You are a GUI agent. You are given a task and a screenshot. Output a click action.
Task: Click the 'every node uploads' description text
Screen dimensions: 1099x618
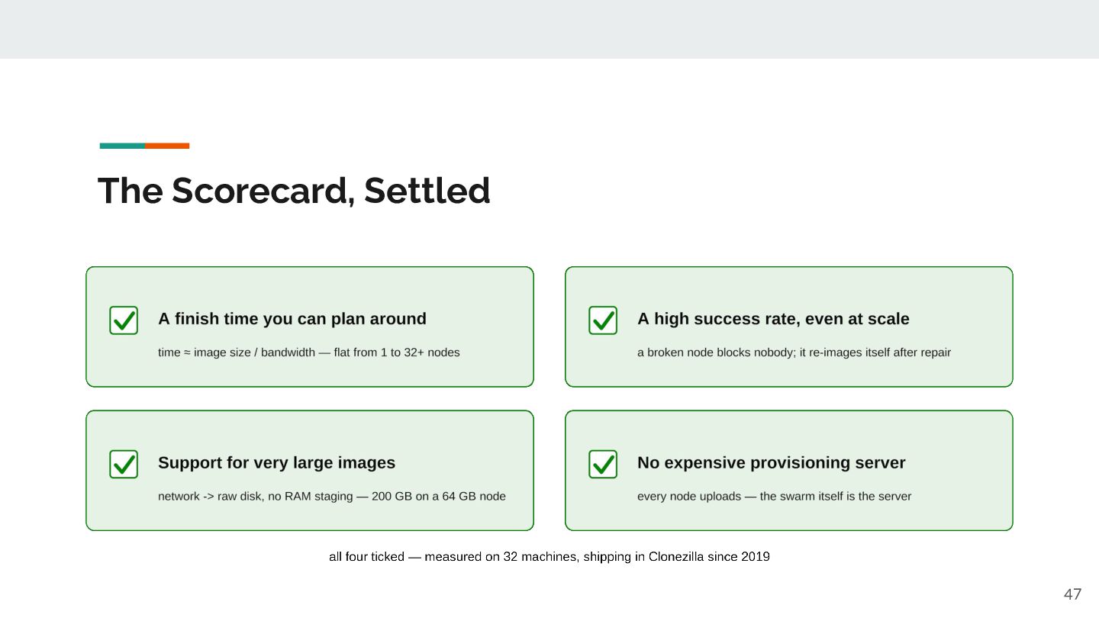(x=774, y=496)
